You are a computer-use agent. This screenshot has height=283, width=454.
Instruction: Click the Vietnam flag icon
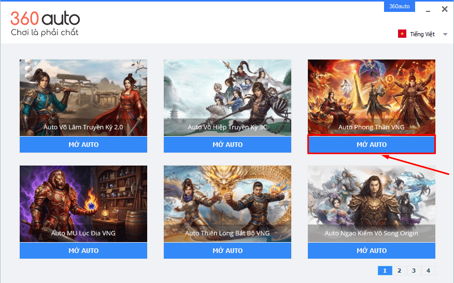coord(402,34)
